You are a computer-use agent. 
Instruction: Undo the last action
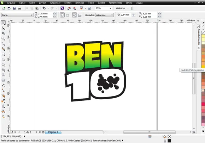[44, 8]
